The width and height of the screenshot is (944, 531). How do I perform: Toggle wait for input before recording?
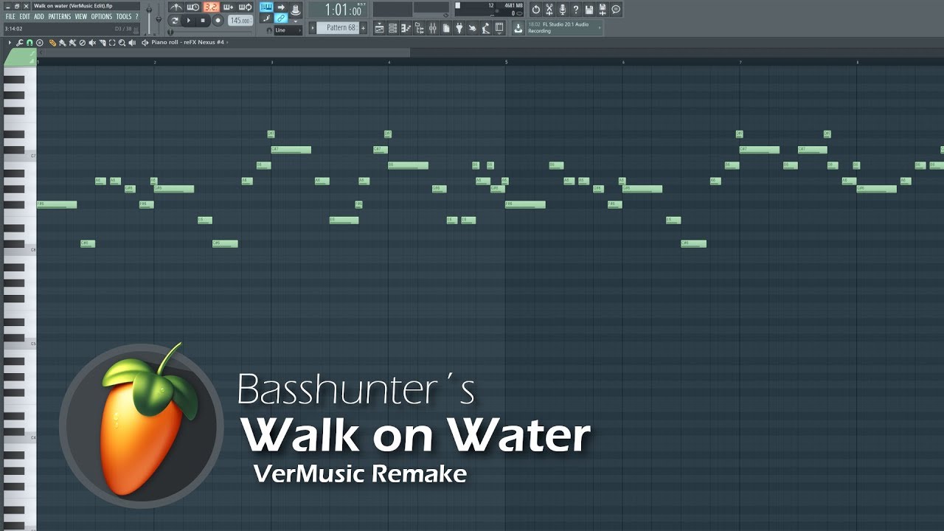pos(193,7)
